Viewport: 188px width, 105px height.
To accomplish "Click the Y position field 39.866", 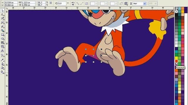I will (11, 5).
